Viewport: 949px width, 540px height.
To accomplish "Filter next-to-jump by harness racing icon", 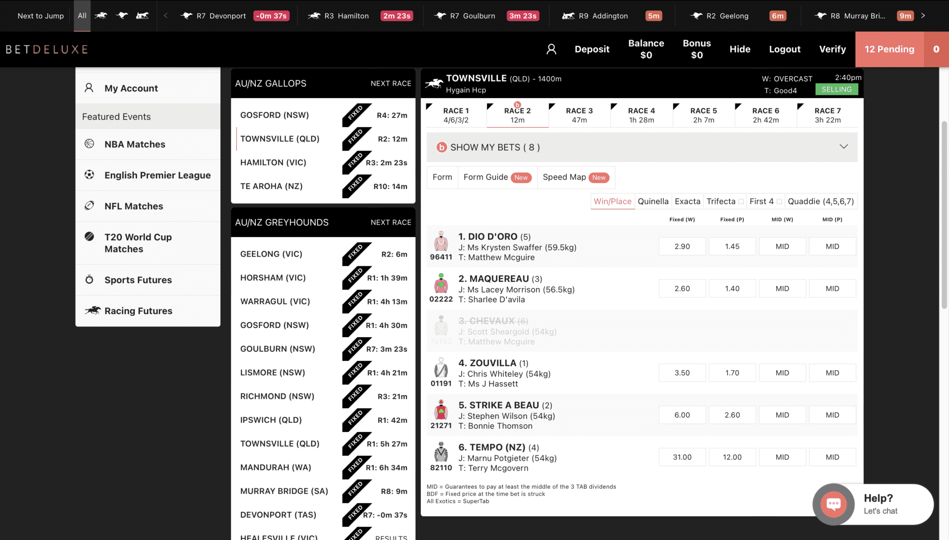I will pos(142,16).
